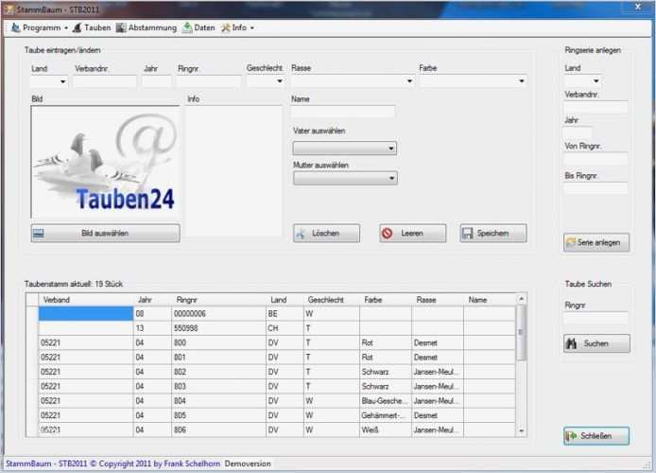
Task: Select table cell with ringnr 800
Action: [x=218, y=342]
